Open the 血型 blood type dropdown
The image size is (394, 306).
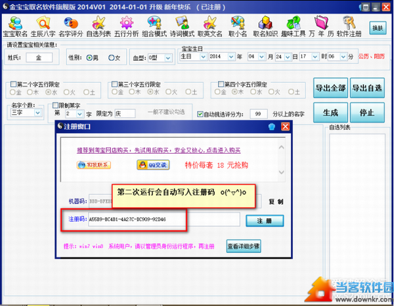[x=168, y=58]
